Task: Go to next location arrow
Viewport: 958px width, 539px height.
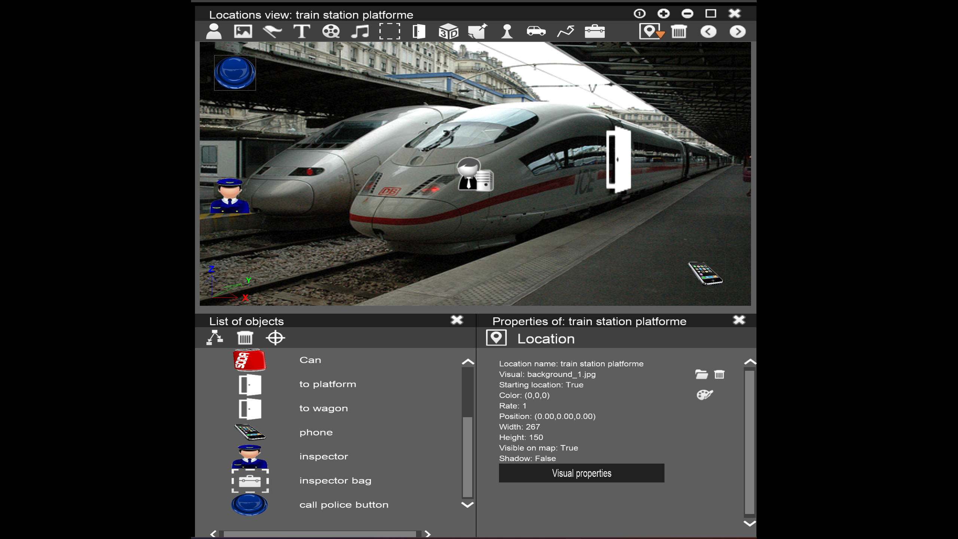Action: pyautogui.click(x=738, y=32)
